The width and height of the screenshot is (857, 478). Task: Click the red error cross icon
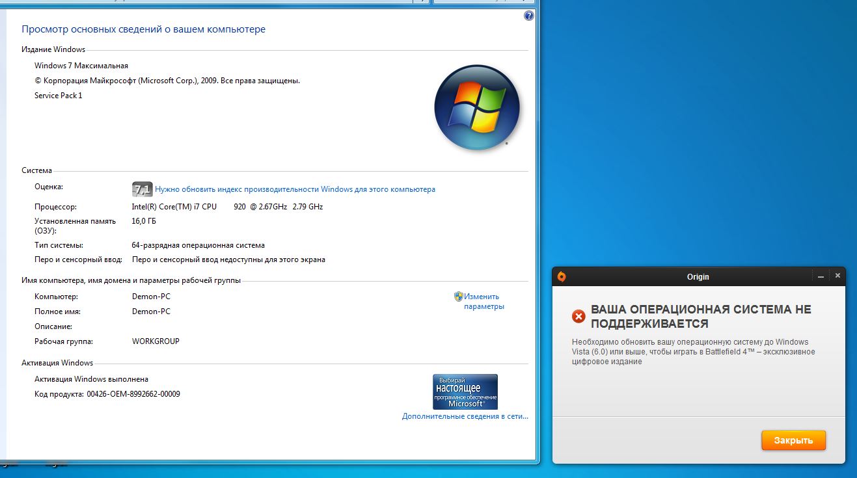(x=578, y=317)
